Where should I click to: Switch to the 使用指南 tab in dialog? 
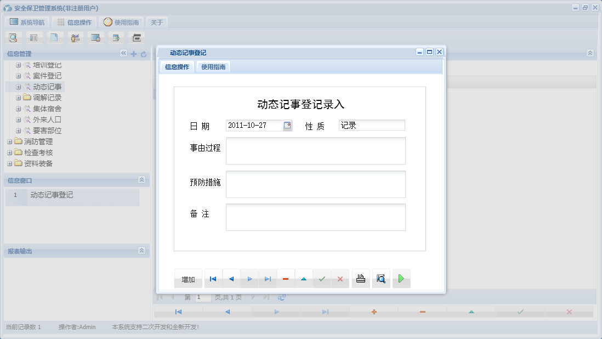(212, 66)
